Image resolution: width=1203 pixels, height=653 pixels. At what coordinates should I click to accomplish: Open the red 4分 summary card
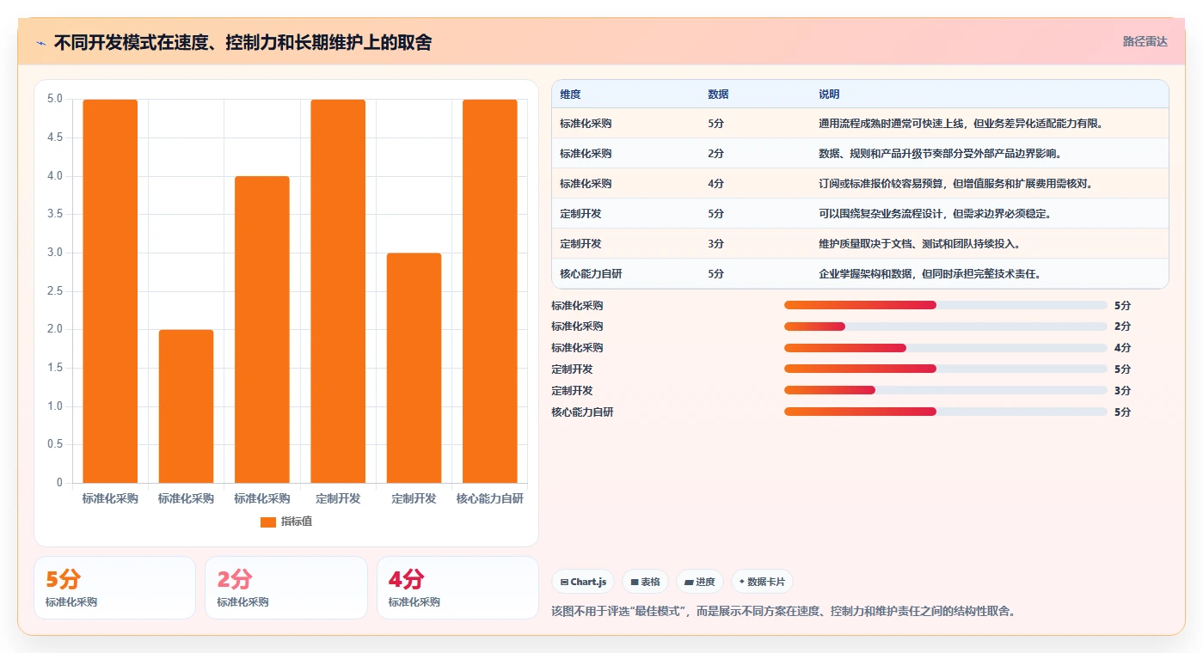457,588
